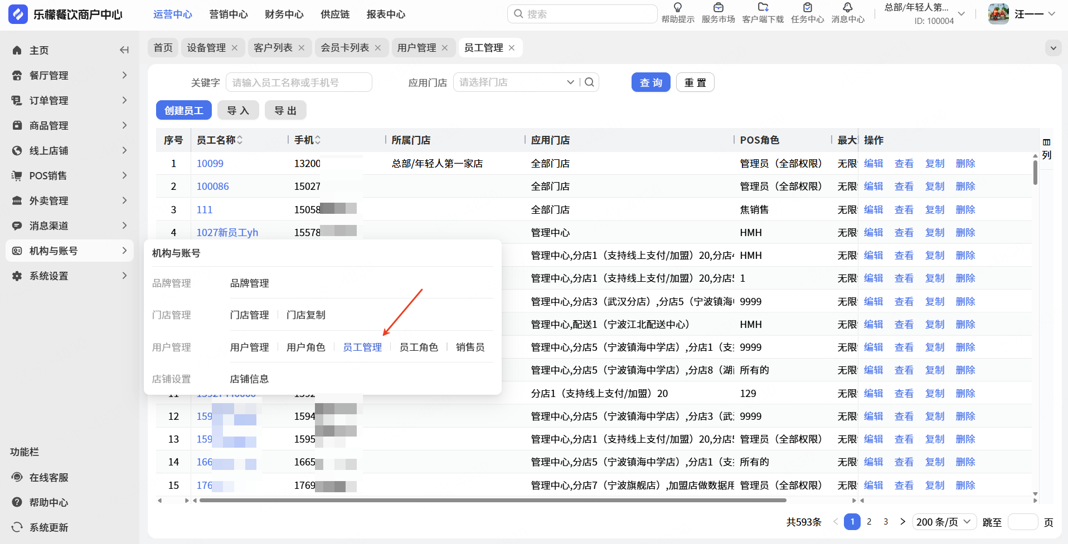Click the POS销售 cart icon
Viewport: 1068px width, 544px height.
coord(17,175)
